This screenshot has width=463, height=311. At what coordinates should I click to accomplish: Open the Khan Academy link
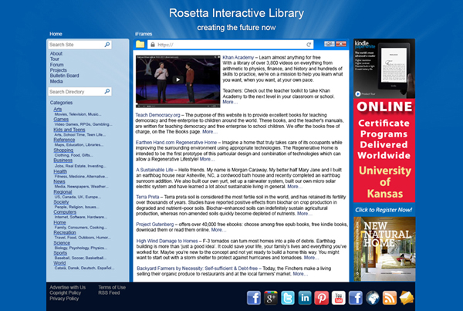pos(238,57)
